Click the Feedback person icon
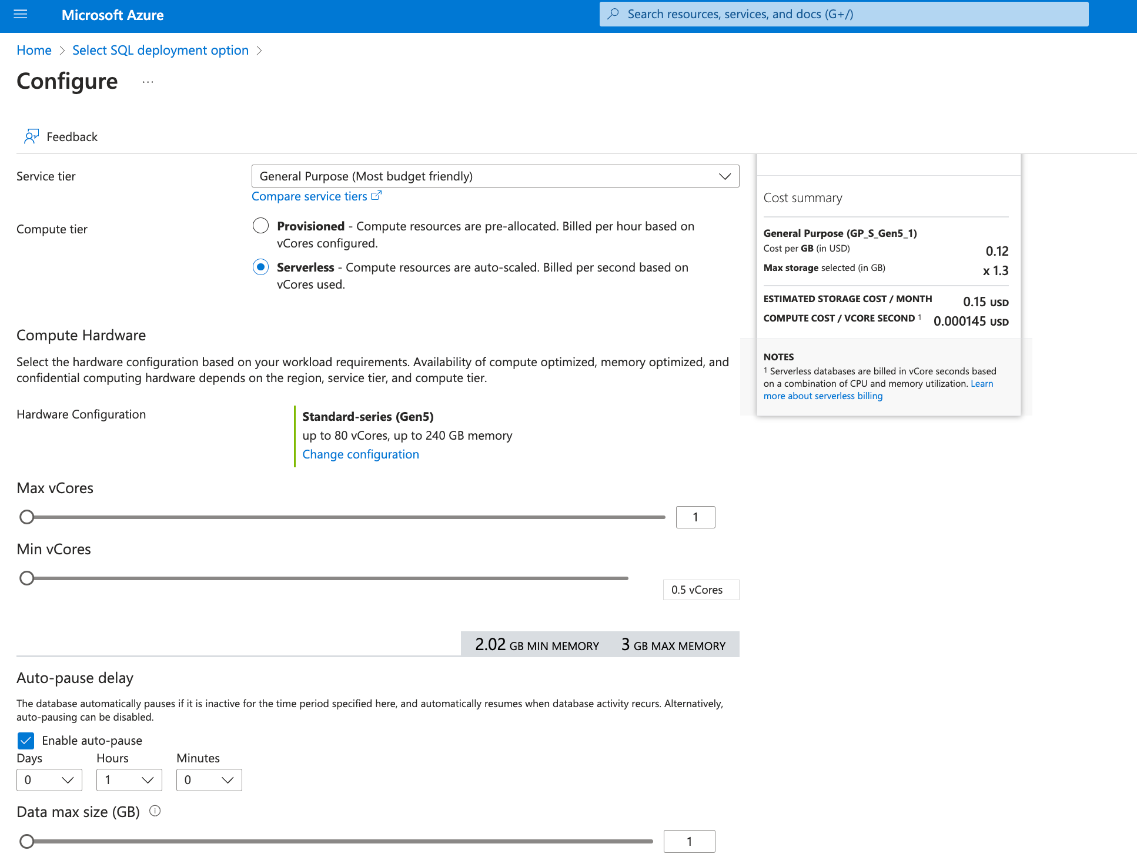This screenshot has height=857, width=1137. (x=31, y=136)
